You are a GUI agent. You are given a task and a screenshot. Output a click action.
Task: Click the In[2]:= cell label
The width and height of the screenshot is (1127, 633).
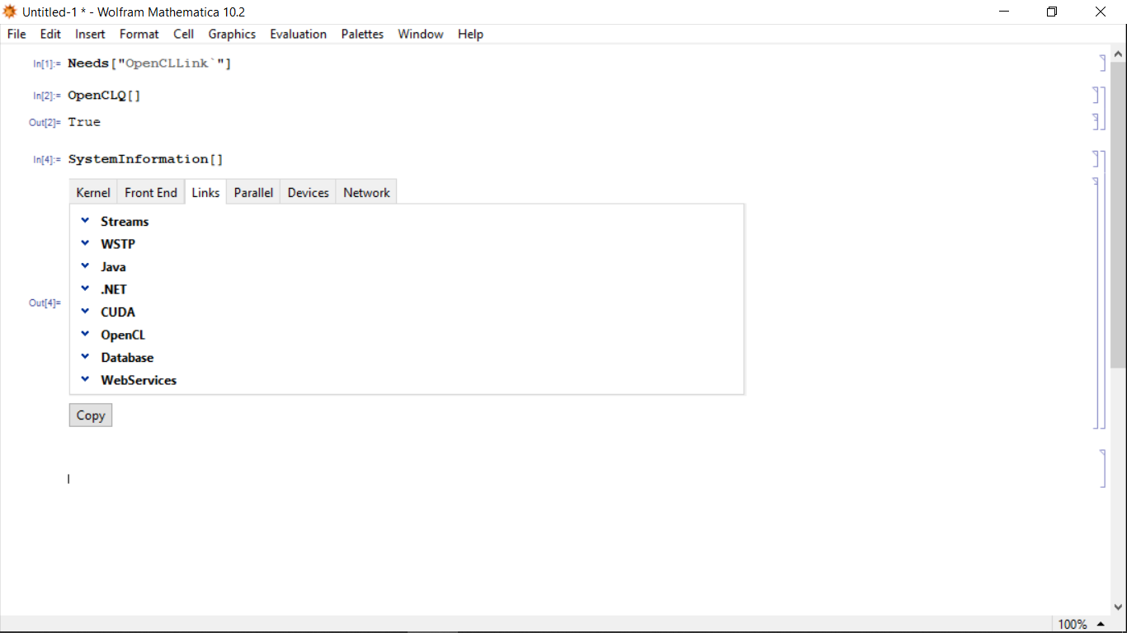[47, 96]
